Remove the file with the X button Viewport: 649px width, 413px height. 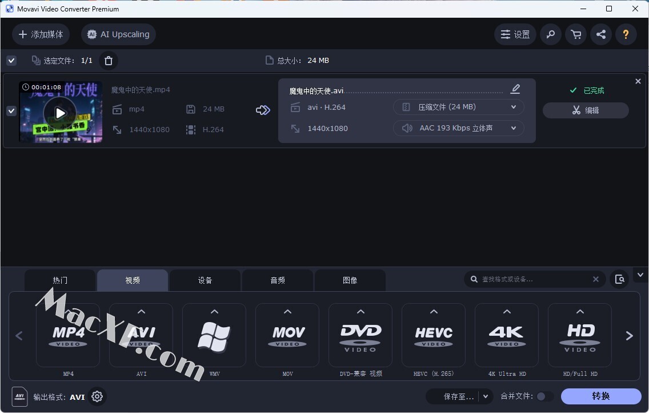tap(638, 82)
